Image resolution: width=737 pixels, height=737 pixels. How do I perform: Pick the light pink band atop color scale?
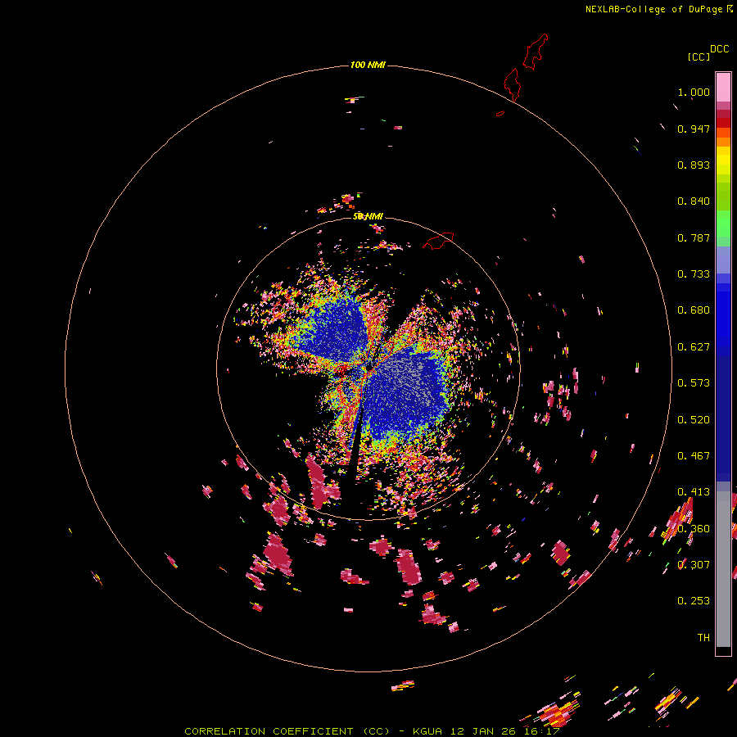pyautogui.click(x=723, y=88)
